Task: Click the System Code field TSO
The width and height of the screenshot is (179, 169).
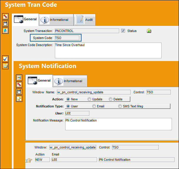Action: click(67, 38)
